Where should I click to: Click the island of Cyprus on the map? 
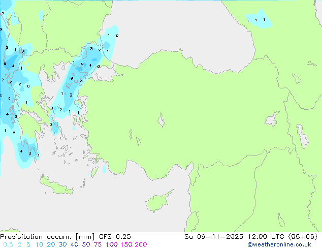[158, 201]
